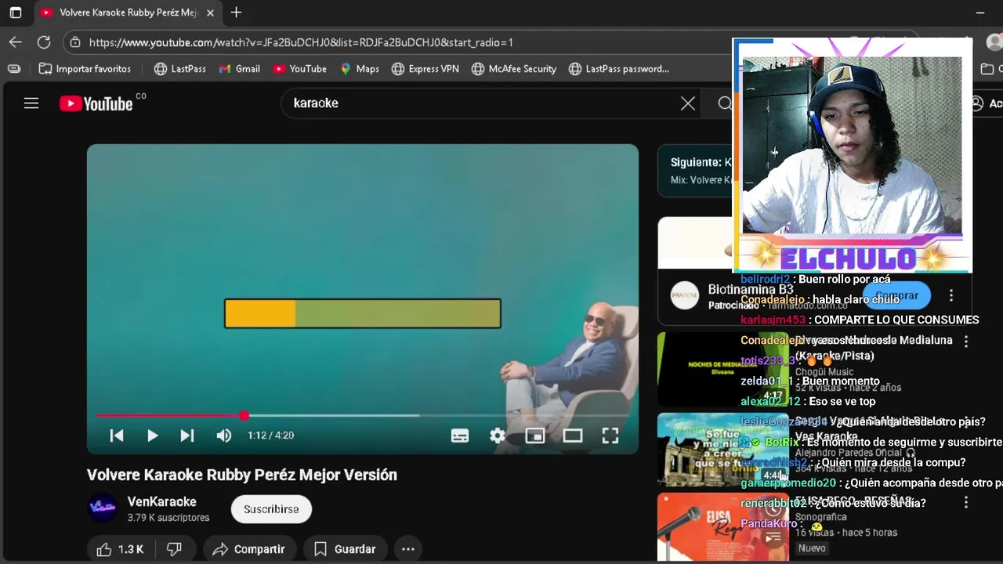Open options for Elisa Rego video
Image resolution: width=1003 pixels, height=564 pixels.
[x=966, y=502]
